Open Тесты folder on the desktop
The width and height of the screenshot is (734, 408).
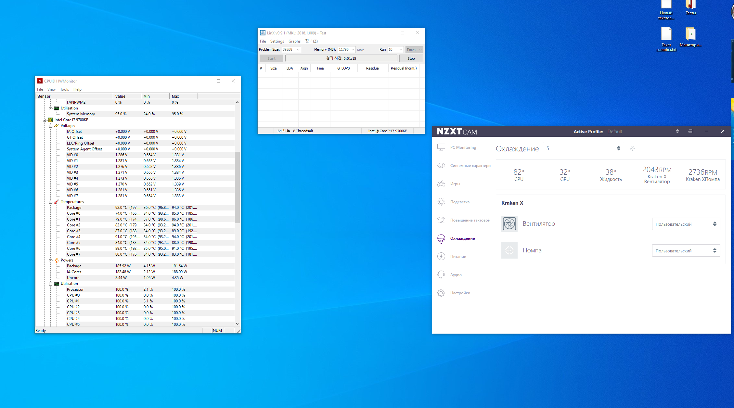click(x=690, y=7)
